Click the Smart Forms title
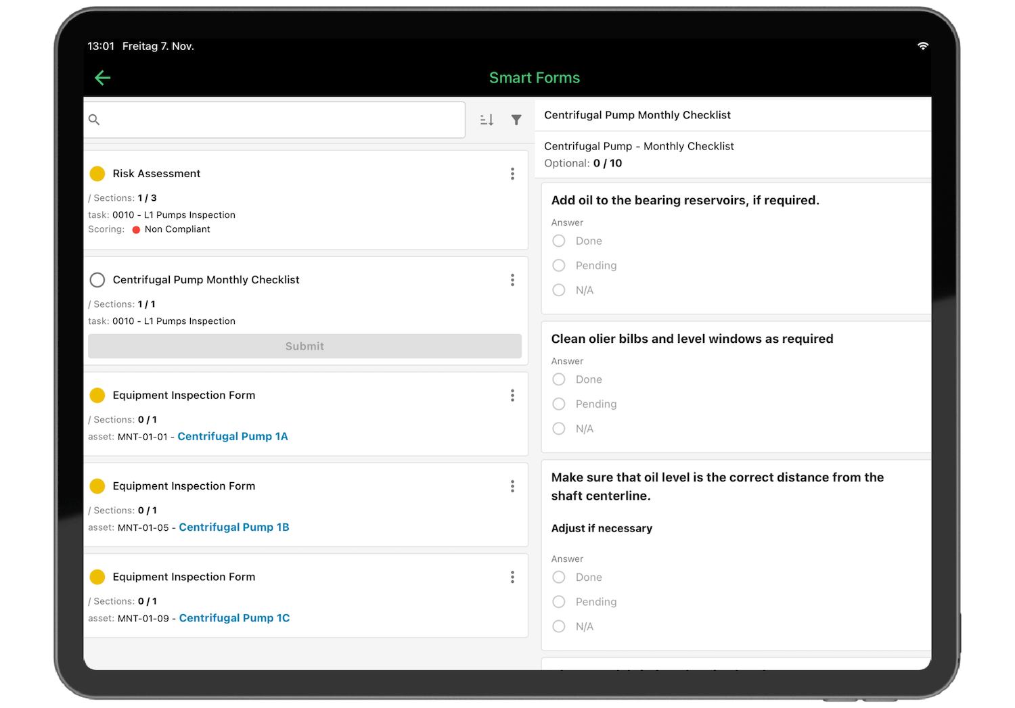Screen dimensions: 1015x708 [535, 78]
